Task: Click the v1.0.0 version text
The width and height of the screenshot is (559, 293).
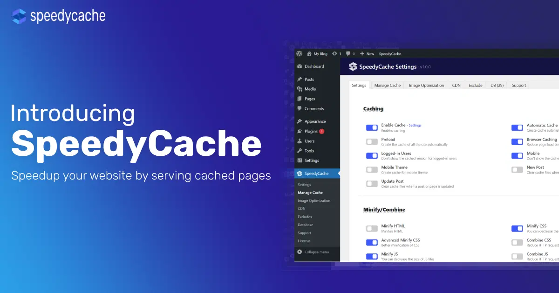Action: click(x=425, y=67)
